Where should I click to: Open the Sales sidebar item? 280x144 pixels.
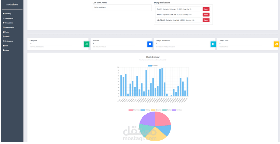coord(7,32)
